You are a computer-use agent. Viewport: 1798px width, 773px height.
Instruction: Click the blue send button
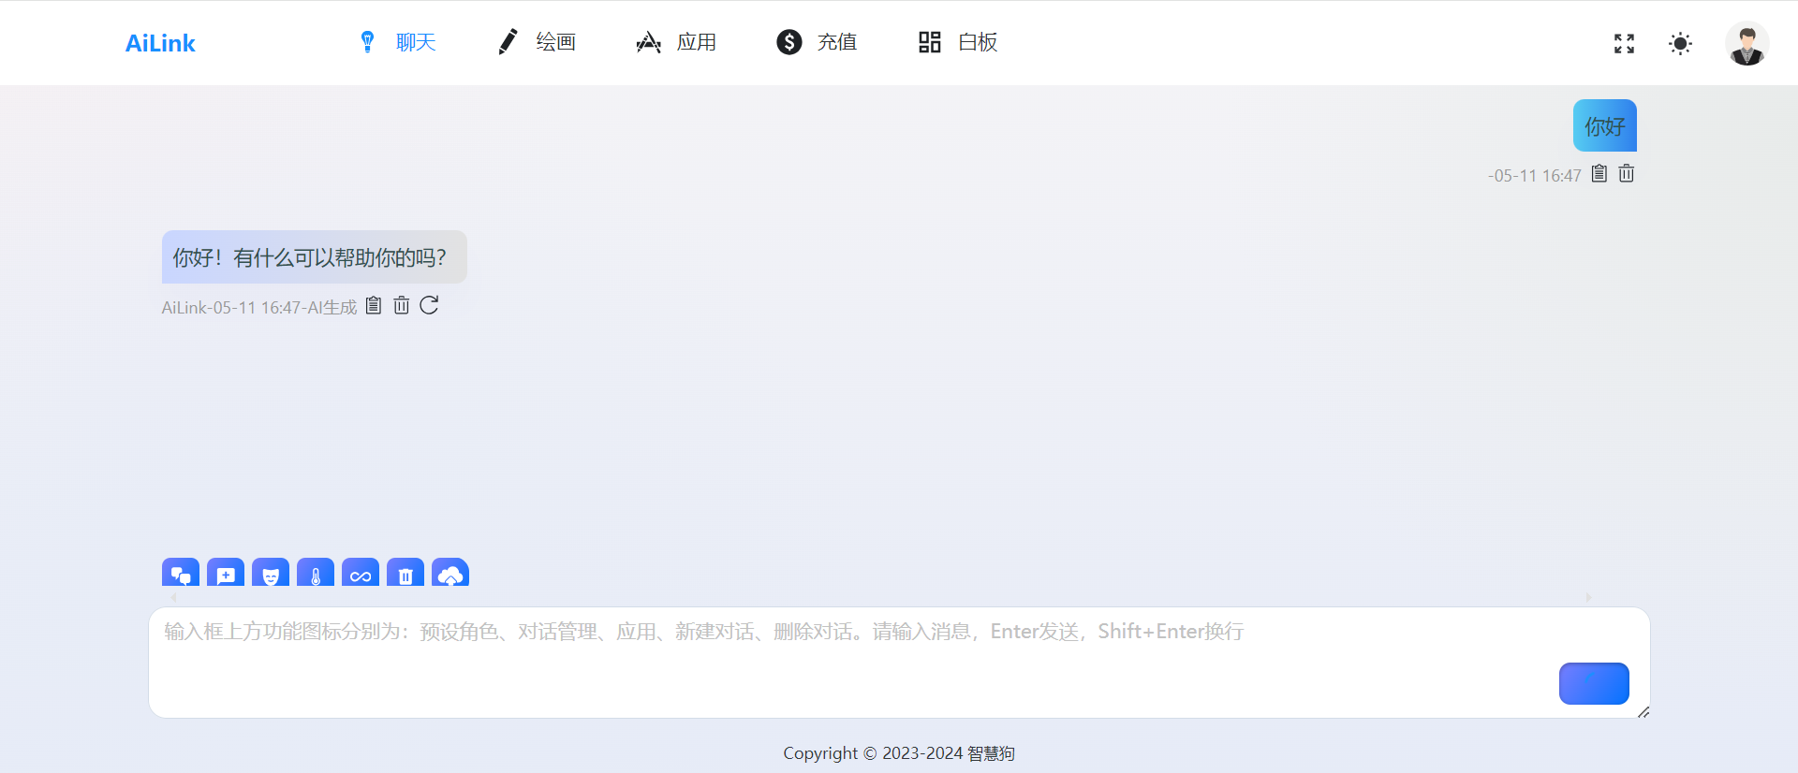[1594, 683]
